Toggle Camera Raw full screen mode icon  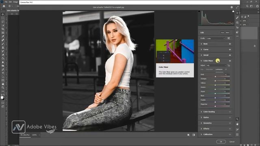(237, 7)
